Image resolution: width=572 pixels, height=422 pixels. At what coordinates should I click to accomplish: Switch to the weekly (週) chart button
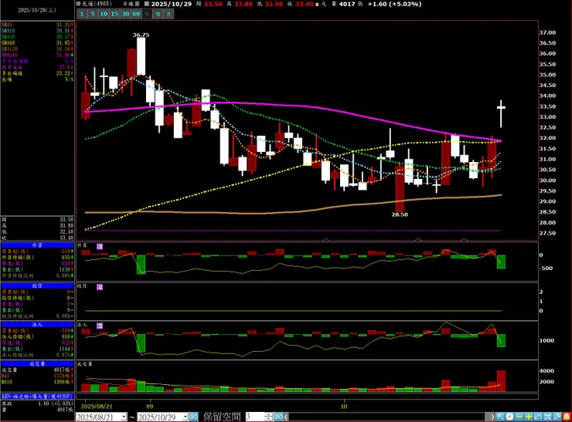tap(158, 14)
